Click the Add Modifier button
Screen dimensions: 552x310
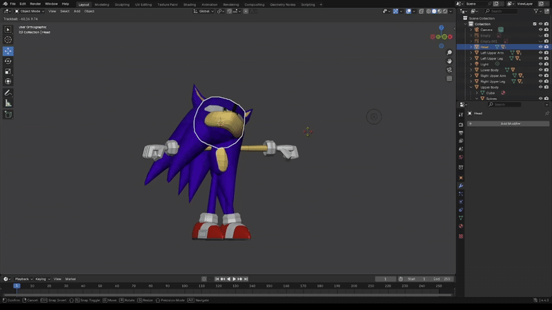point(509,123)
